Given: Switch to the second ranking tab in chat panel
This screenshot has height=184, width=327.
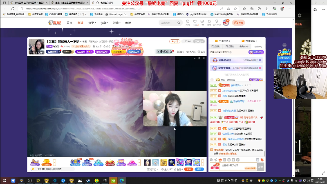Looking at the screenshot, I should (230, 47).
